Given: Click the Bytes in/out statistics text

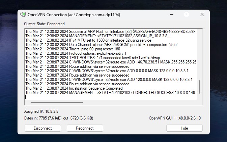Looking at the screenshot, I should coord(59,118).
